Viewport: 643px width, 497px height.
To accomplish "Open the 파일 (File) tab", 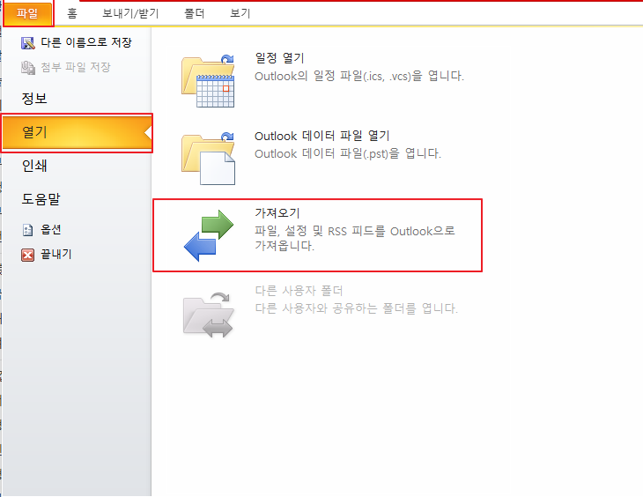I will click(x=27, y=13).
